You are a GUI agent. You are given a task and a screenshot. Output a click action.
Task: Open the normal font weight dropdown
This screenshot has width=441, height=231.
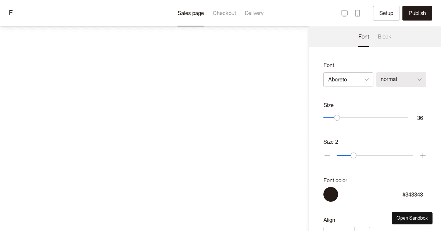point(401,80)
